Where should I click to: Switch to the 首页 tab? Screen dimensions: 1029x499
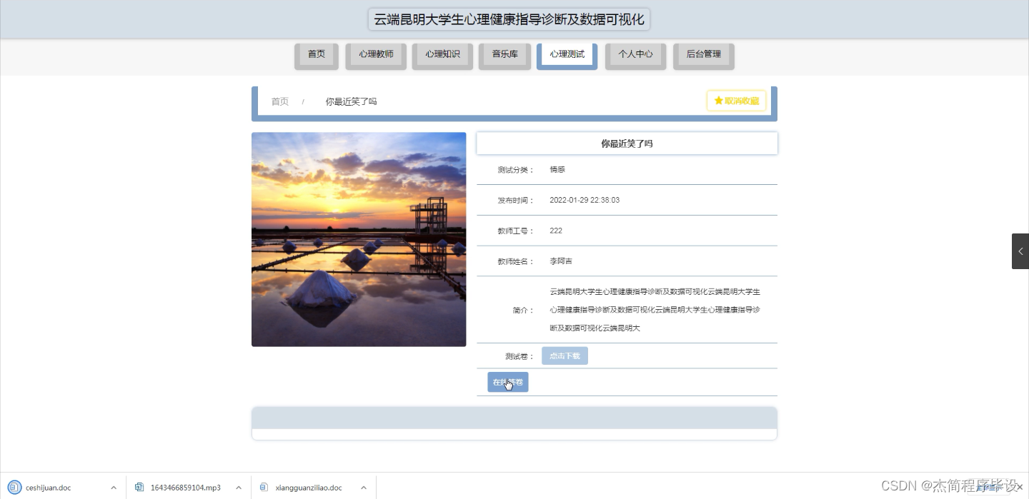[x=316, y=53]
